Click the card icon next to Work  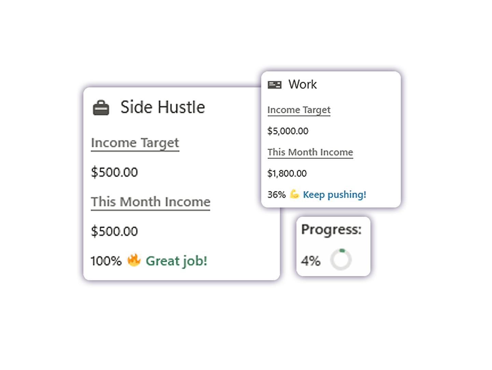coord(275,85)
